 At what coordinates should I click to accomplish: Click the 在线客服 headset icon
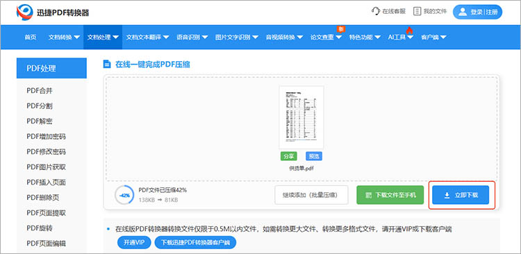point(375,11)
